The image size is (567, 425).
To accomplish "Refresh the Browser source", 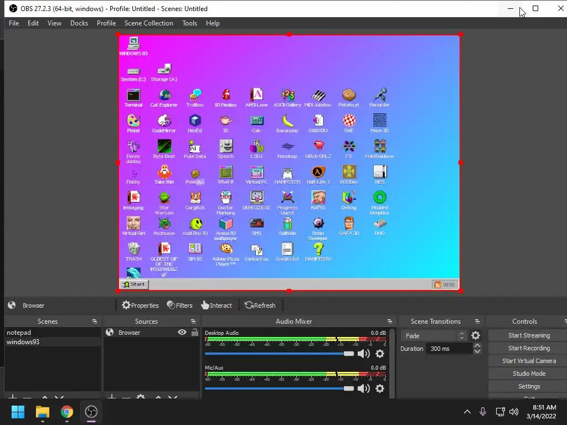I will point(260,305).
